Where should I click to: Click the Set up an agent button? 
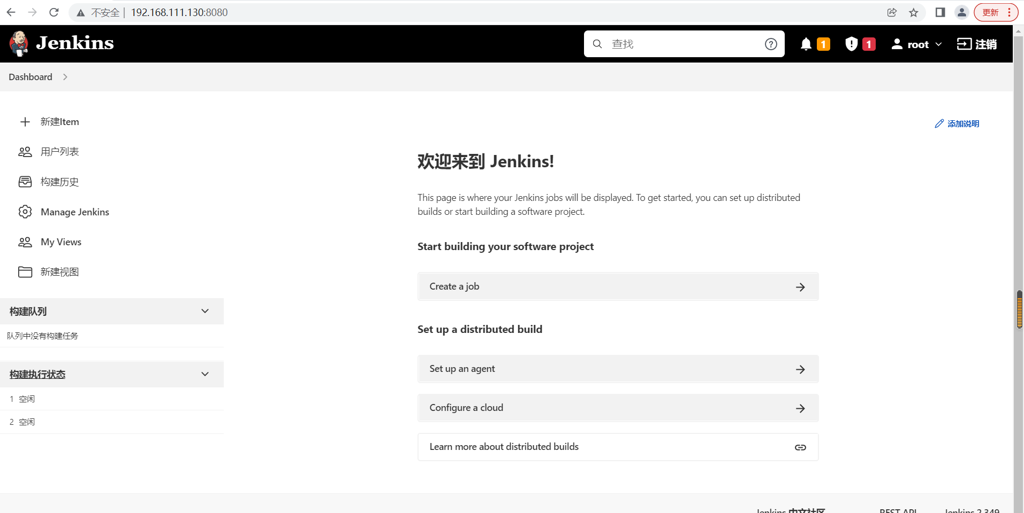point(618,369)
